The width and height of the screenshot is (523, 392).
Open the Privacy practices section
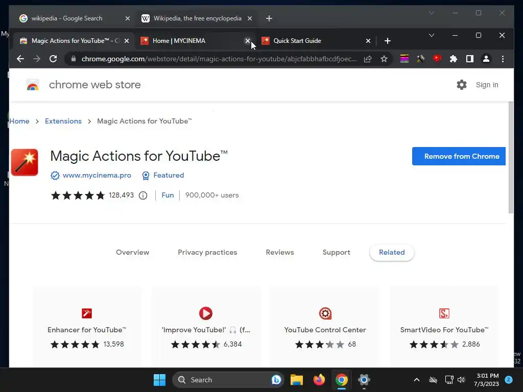coord(207,252)
